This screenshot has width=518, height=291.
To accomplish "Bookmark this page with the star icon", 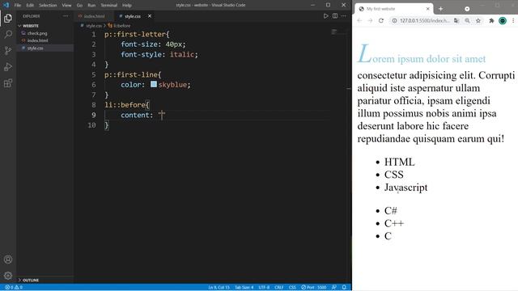I will click(478, 20).
